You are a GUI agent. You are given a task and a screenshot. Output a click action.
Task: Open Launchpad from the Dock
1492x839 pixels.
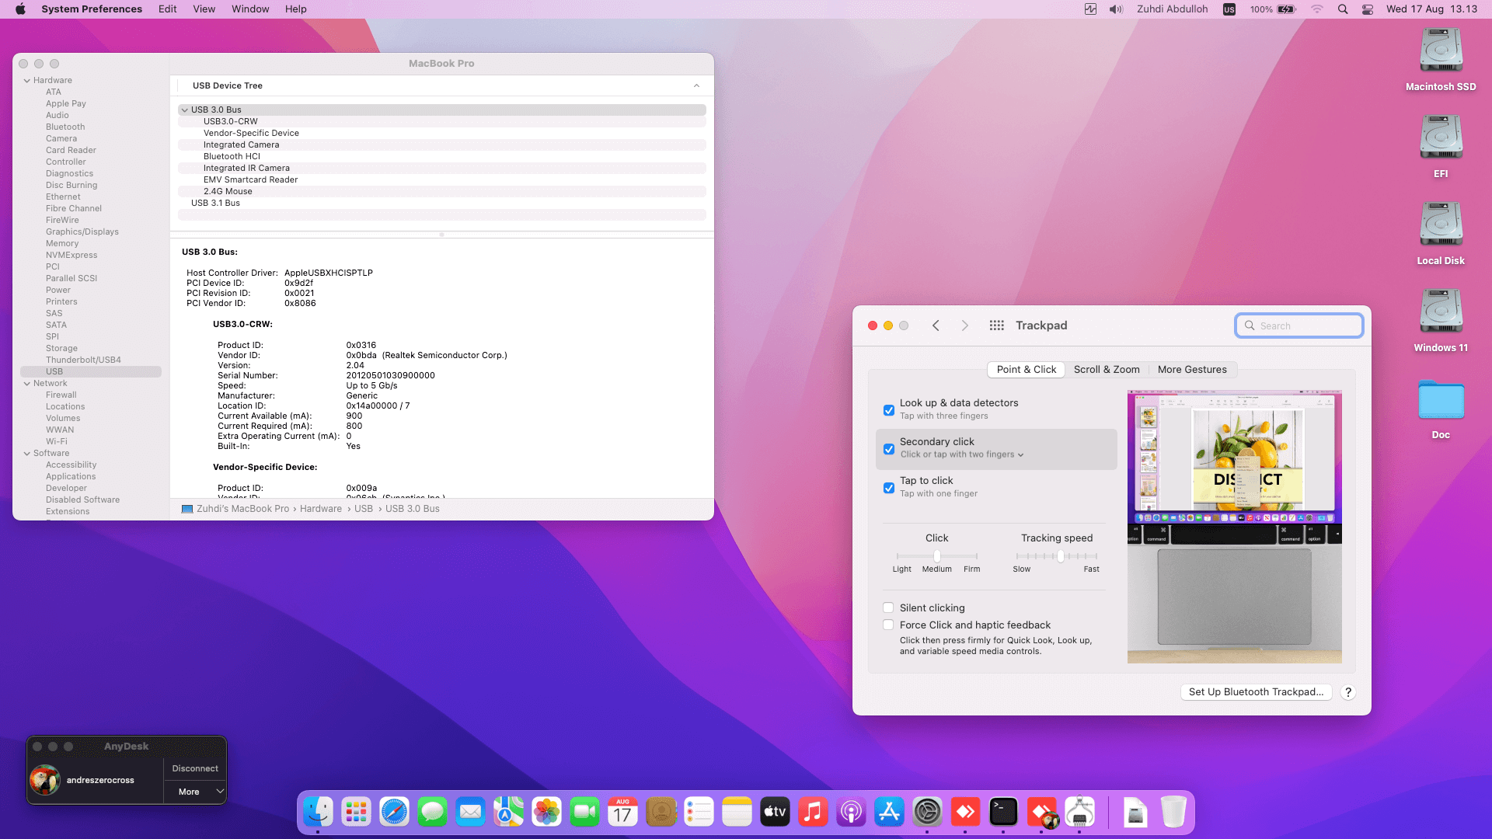(356, 813)
